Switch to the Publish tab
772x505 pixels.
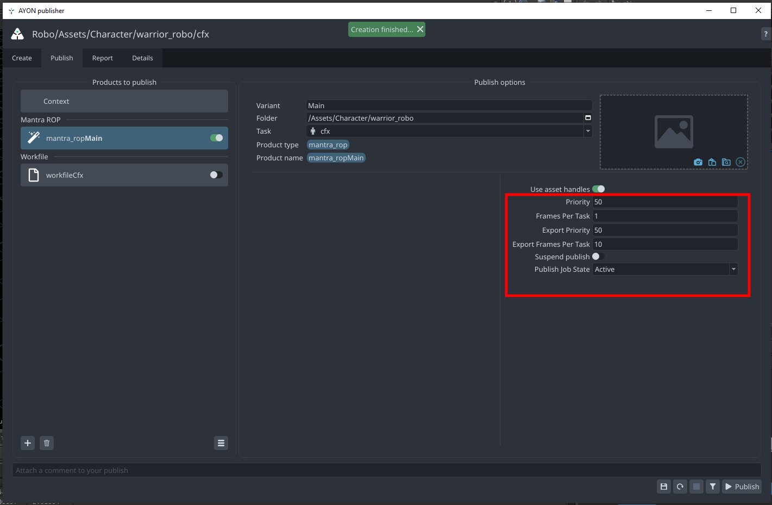point(62,58)
